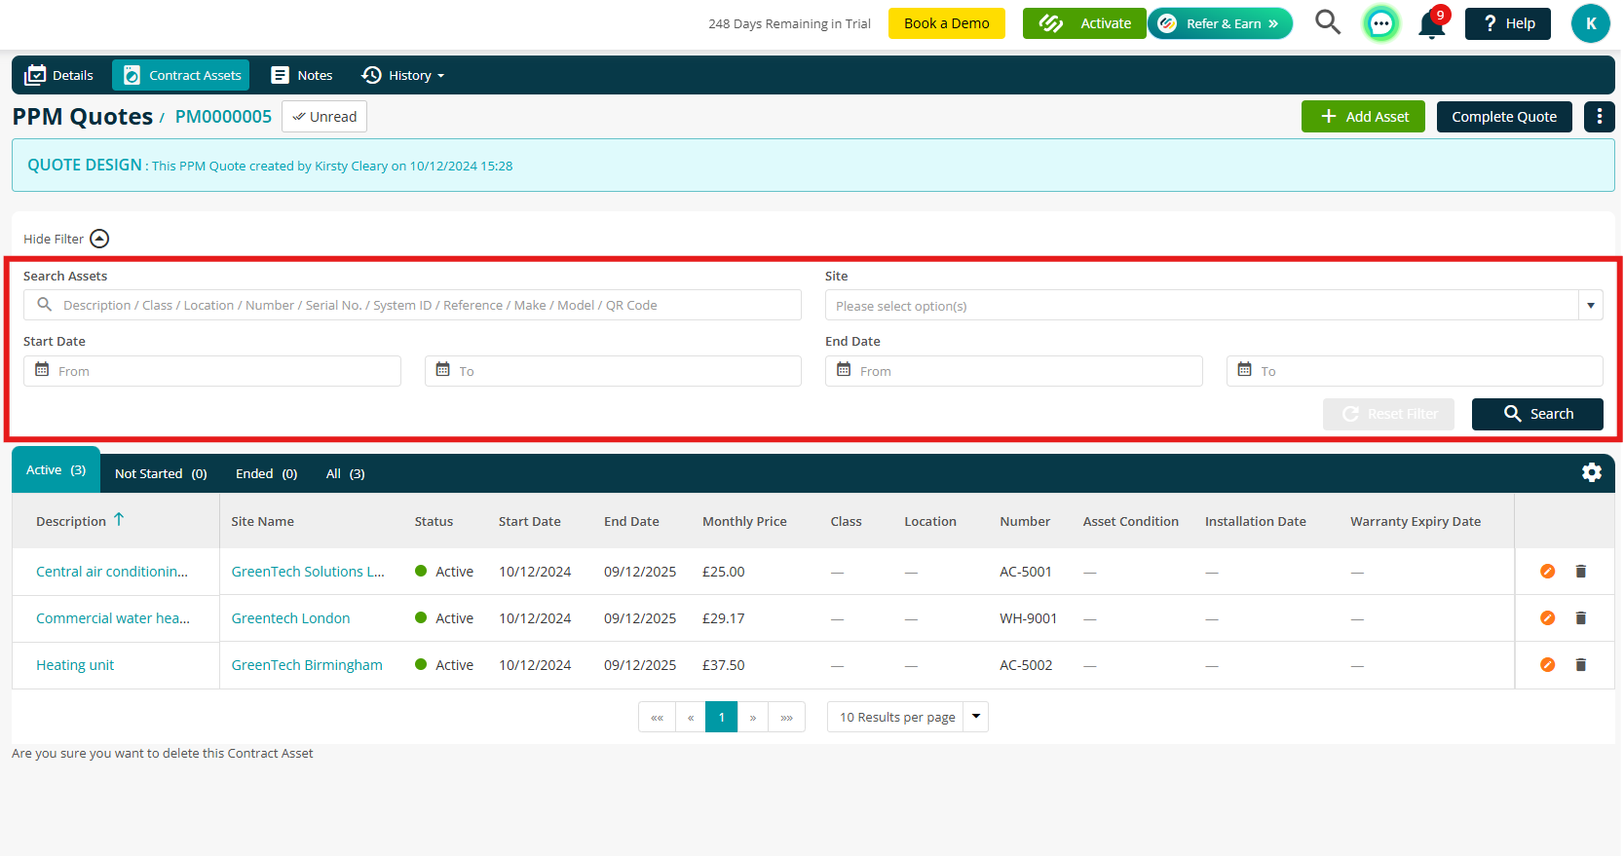
Task: Switch to All (3) assets tab
Action: tap(345, 474)
